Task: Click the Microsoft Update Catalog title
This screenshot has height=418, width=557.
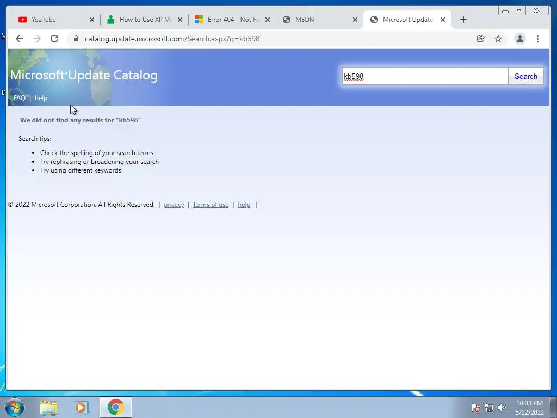Action: [84, 75]
